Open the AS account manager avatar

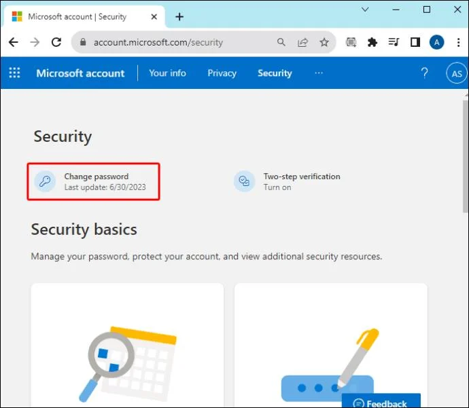[x=457, y=73]
